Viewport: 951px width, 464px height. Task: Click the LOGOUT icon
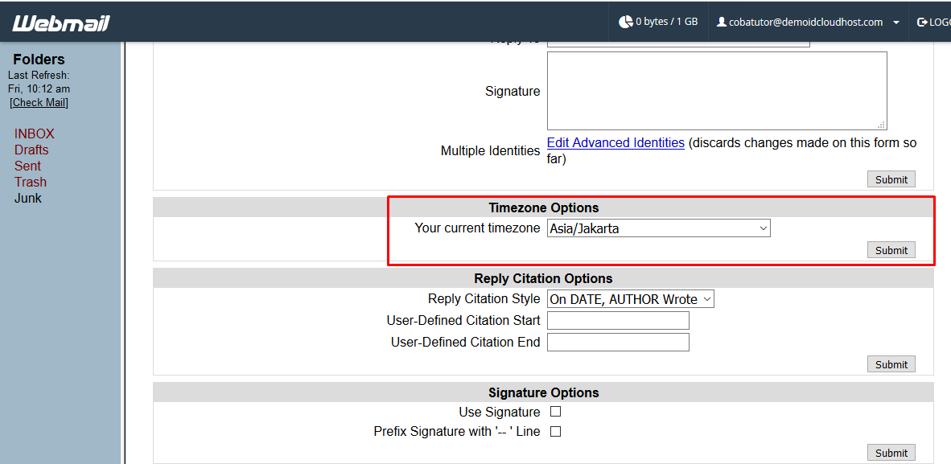(922, 22)
